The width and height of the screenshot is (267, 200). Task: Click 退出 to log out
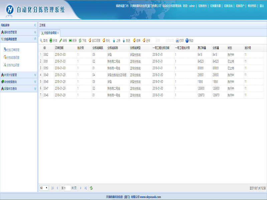pyautogui.click(x=262, y=6)
